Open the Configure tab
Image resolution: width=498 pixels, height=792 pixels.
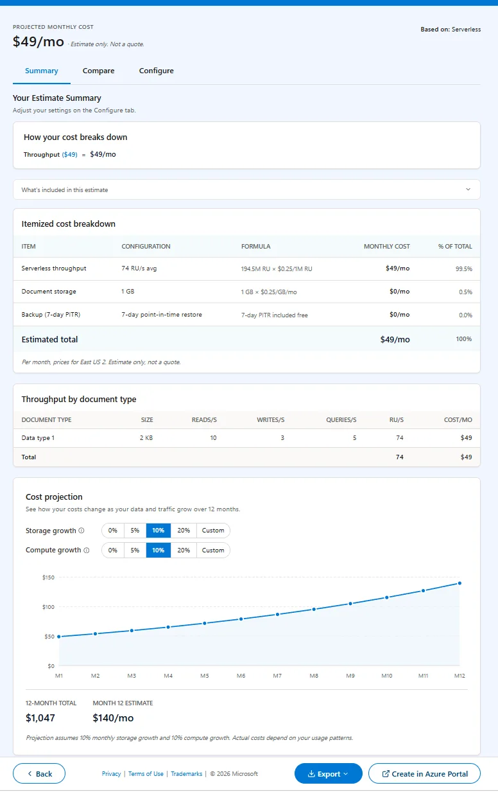point(157,71)
